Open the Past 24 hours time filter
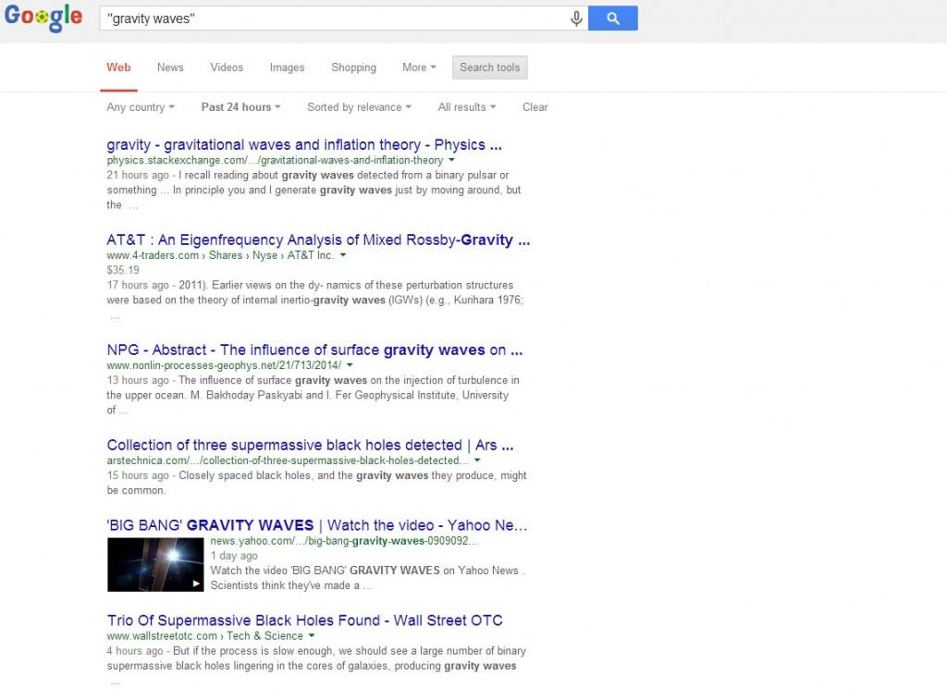Image resolution: width=947 pixels, height=700 pixels. [240, 107]
